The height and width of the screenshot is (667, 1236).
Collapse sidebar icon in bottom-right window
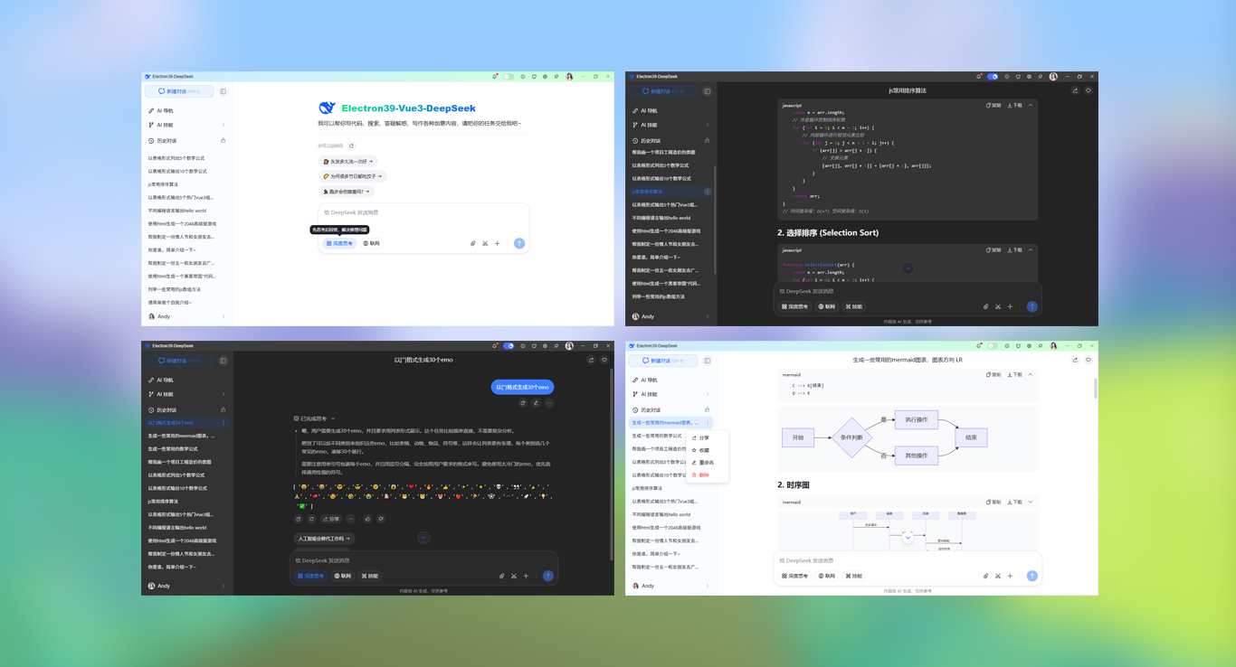tap(708, 361)
